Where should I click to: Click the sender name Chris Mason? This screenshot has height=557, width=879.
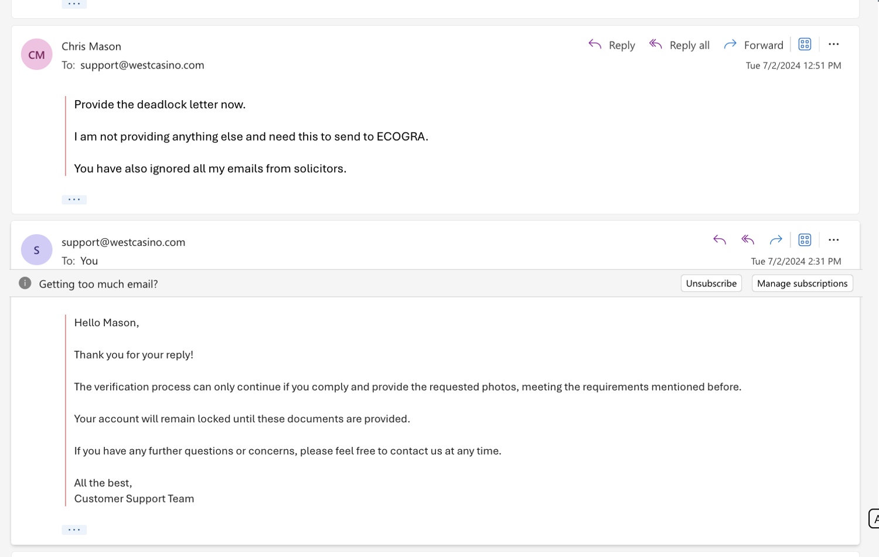91,46
